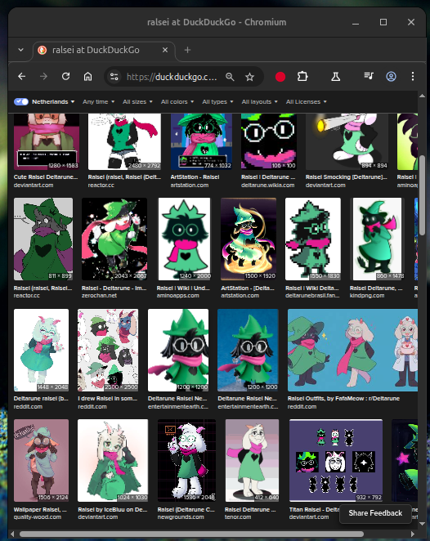This screenshot has width=430, height=541.
Task: Click the forward navigation arrow
Action: [x=43, y=77]
